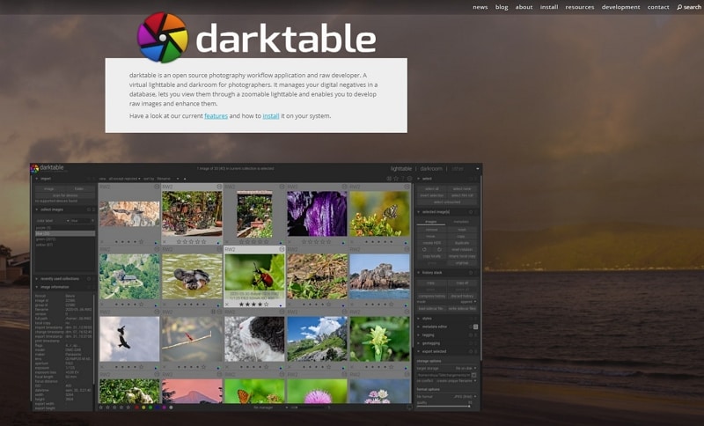The width and height of the screenshot is (704, 426).
Task: Click the green color label swatch at bottom
Action: click(x=150, y=408)
